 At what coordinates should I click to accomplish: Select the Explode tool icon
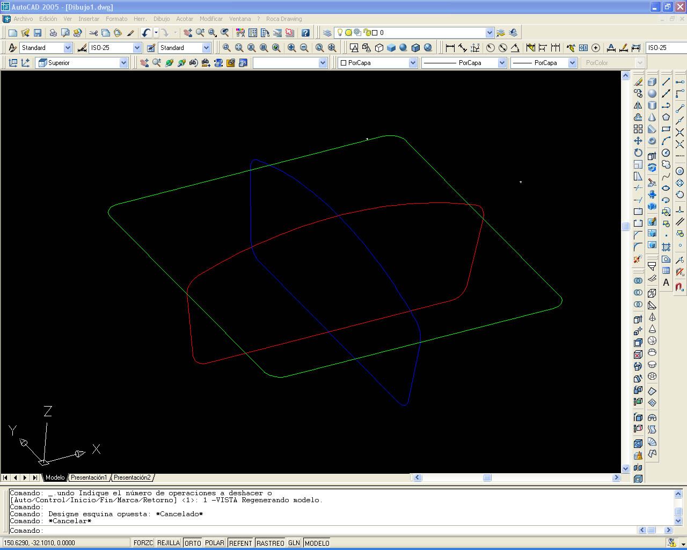638,259
